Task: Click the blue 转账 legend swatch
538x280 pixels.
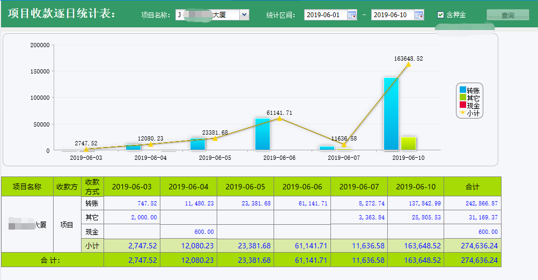Action: [x=462, y=91]
